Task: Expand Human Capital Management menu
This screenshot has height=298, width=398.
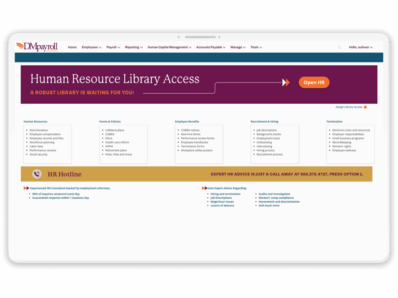Action: [169, 47]
